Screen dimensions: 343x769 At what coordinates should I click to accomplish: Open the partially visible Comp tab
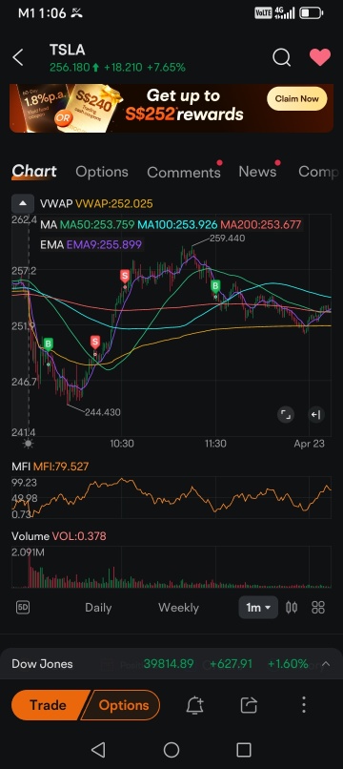tap(318, 172)
